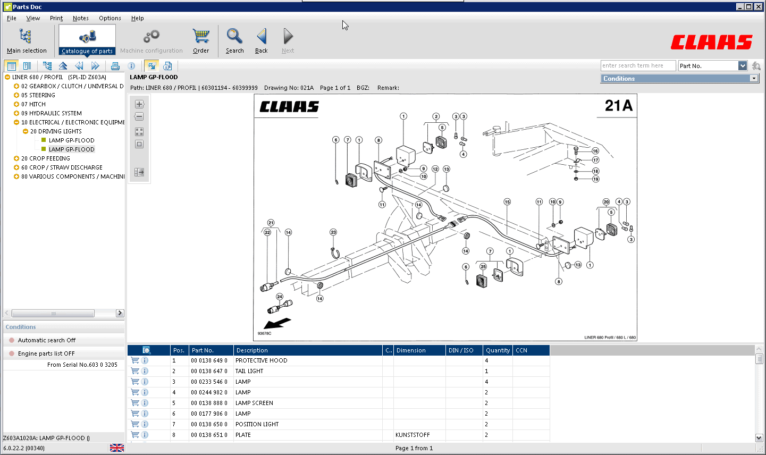Open the Conditions dropdown
The image size is (766, 455).
(x=754, y=78)
